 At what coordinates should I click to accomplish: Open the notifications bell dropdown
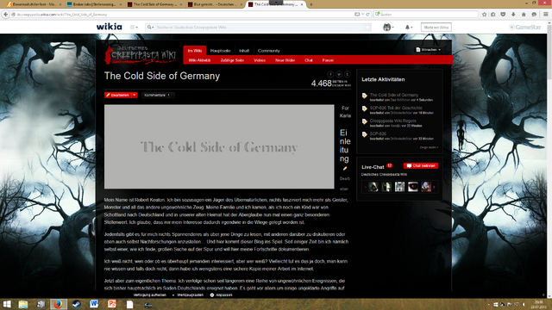409,27
